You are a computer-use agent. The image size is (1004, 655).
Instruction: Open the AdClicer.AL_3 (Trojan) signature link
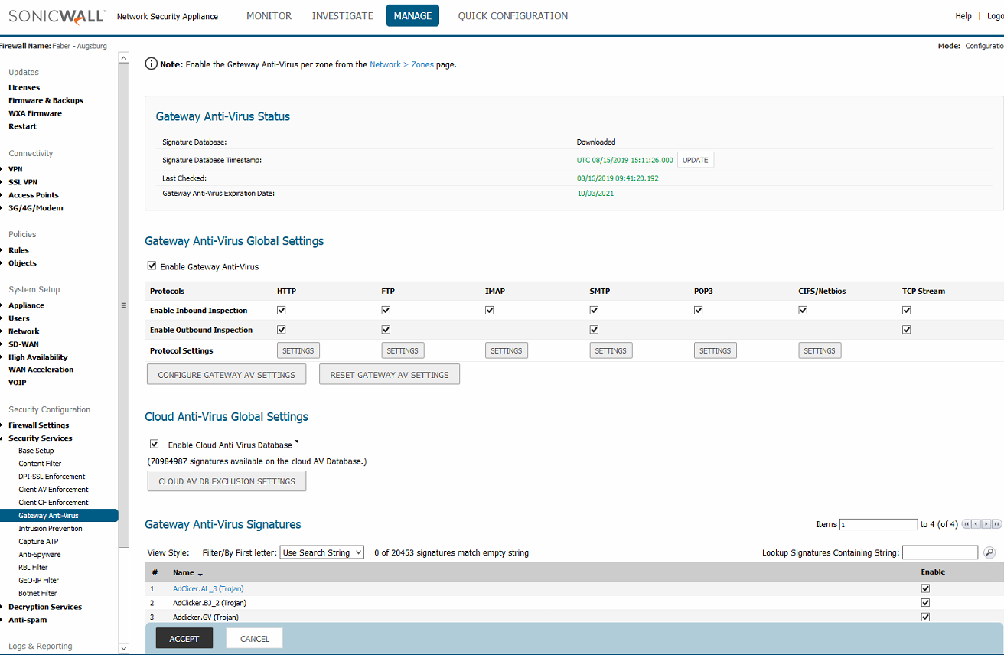tap(208, 588)
